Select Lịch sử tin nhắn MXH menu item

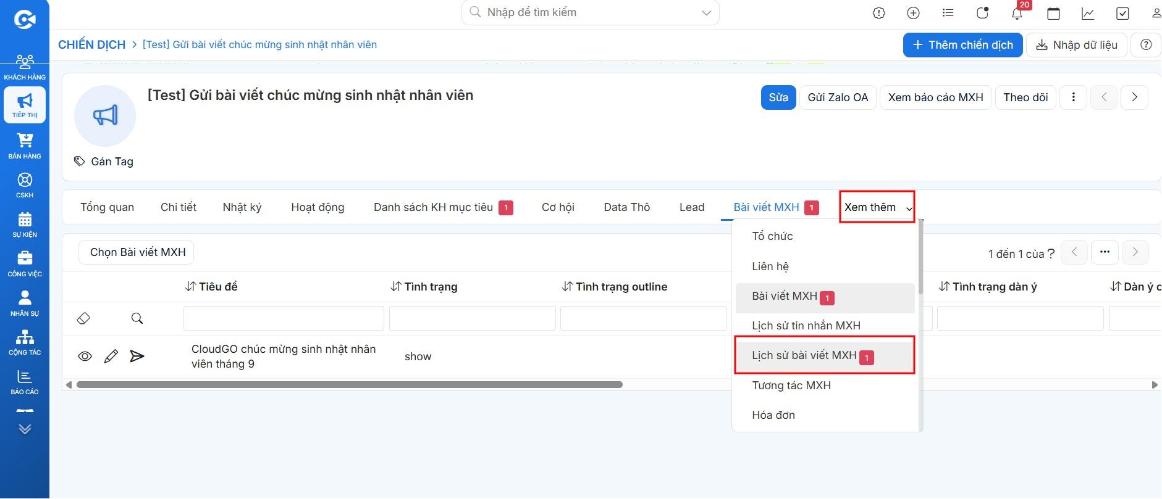[x=825, y=326]
